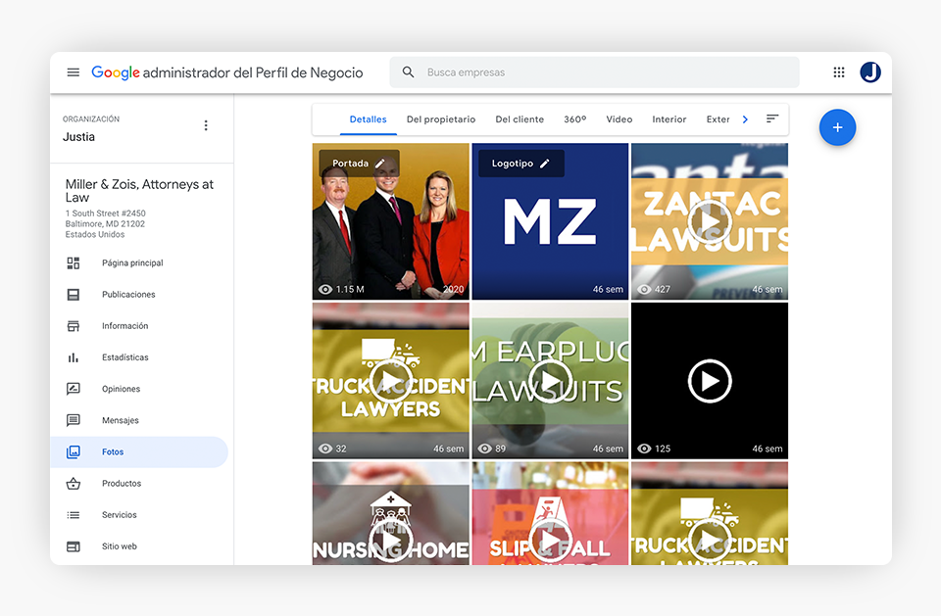Image resolution: width=941 pixels, height=616 pixels.
Task: Click the Información storefront icon
Action: [x=74, y=326]
